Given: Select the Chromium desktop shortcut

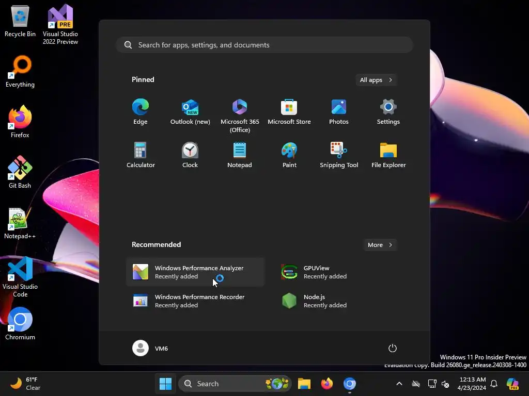Looking at the screenshot, I should [x=20, y=324].
